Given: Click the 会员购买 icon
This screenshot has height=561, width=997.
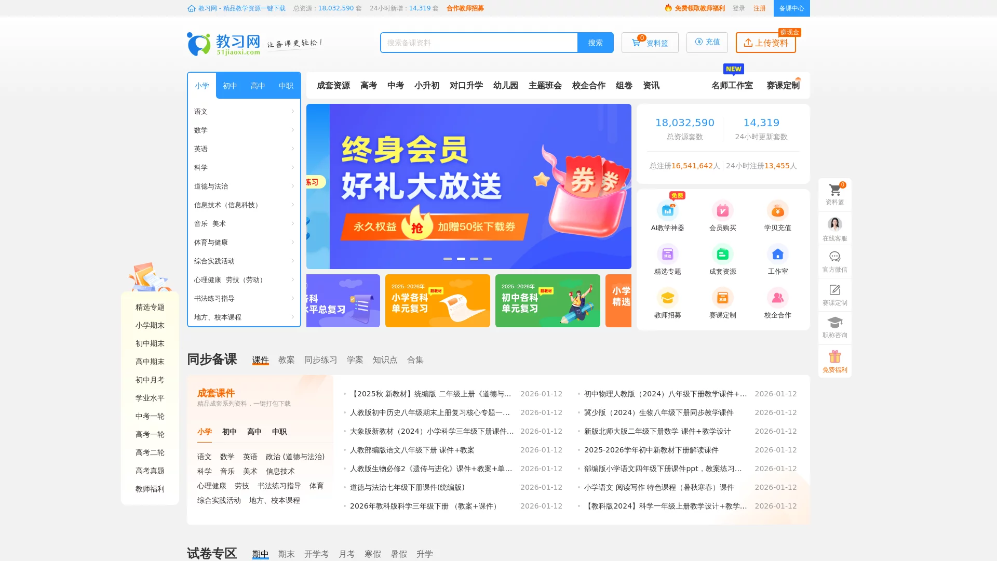Looking at the screenshot, I should pyautogui.click(x=722, y=211).
